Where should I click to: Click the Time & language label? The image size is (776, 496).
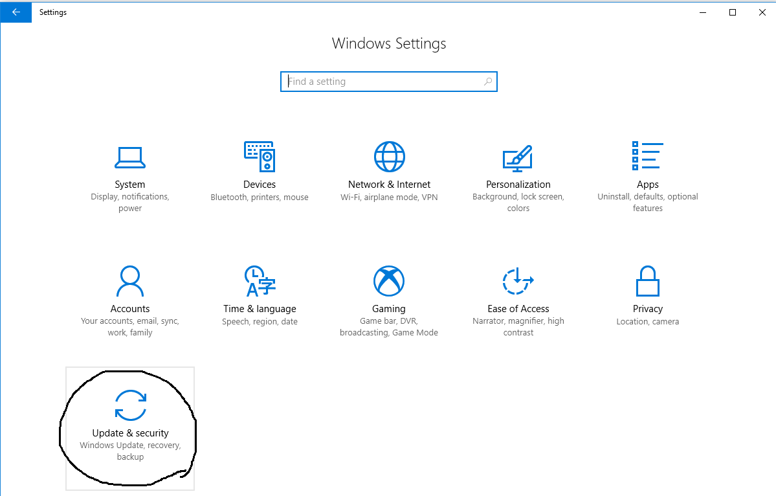(x=260, y=309)
